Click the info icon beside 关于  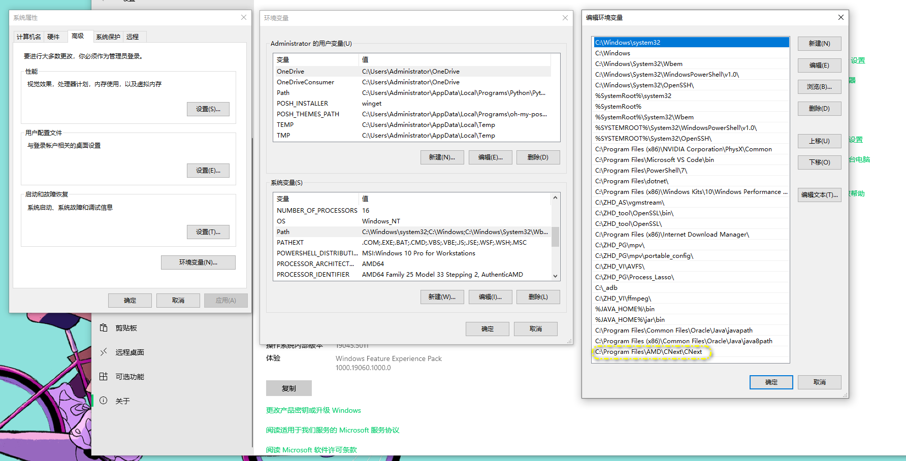click(x=104, y=401)
